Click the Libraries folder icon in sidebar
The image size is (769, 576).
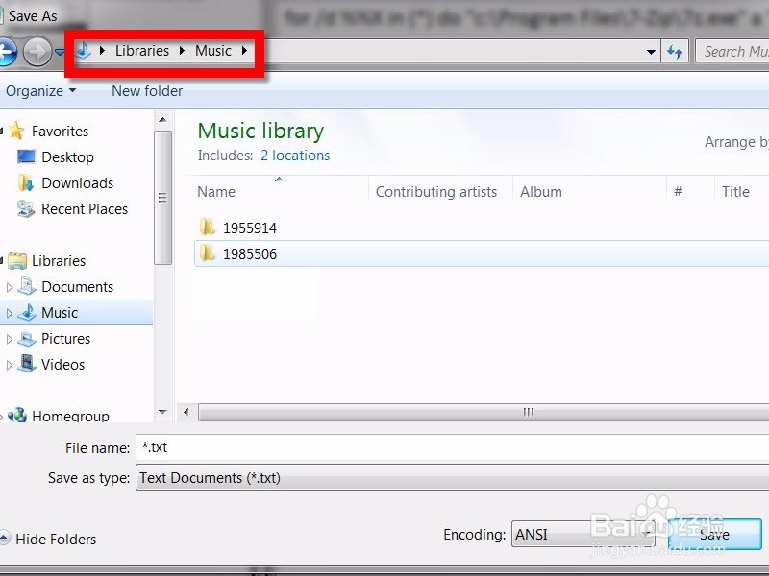(x=17, y=261)
